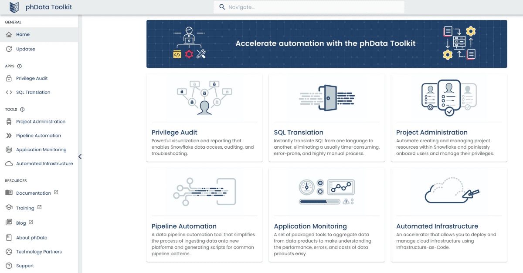Click the info icon next to APPS

point(19,67)
